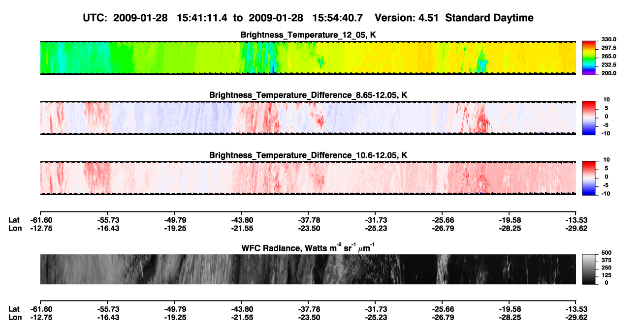The width and height of the screenshot is (640, 328).
Task: Click longitude -29.62 under the WFC Radiance strip
Action: coord(576,317)
